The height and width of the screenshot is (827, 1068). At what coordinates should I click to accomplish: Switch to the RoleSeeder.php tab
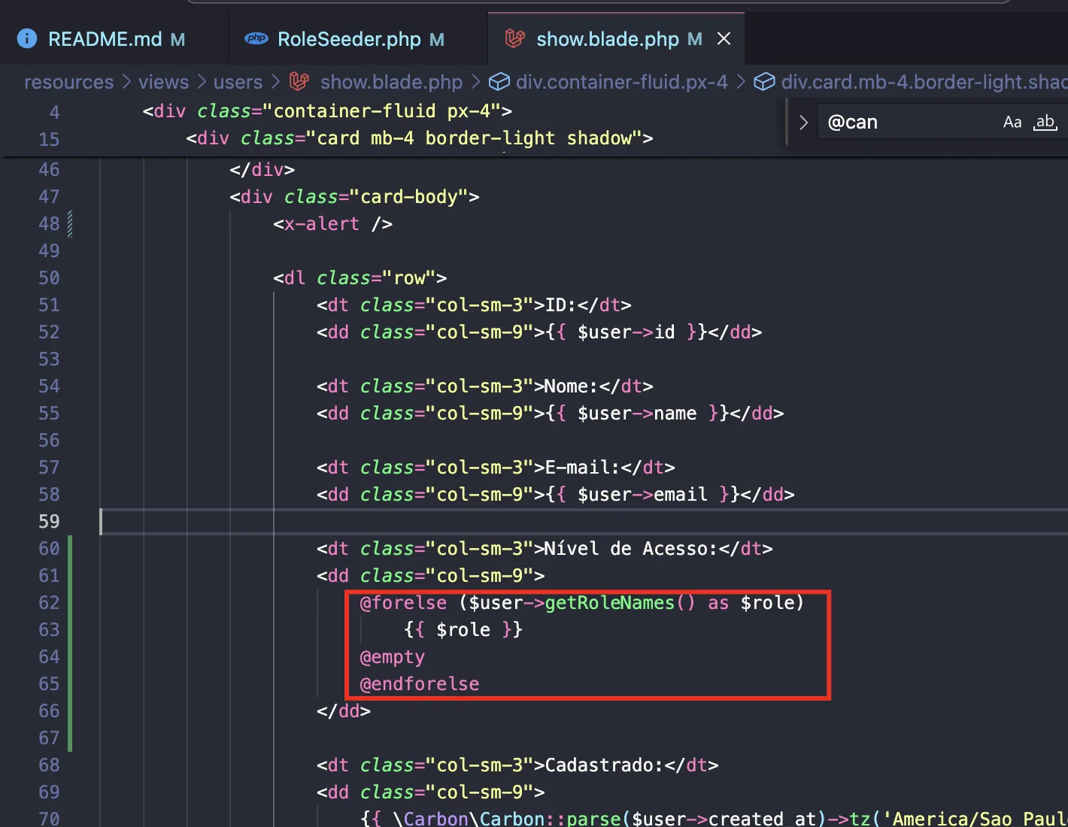coord(349,38)
